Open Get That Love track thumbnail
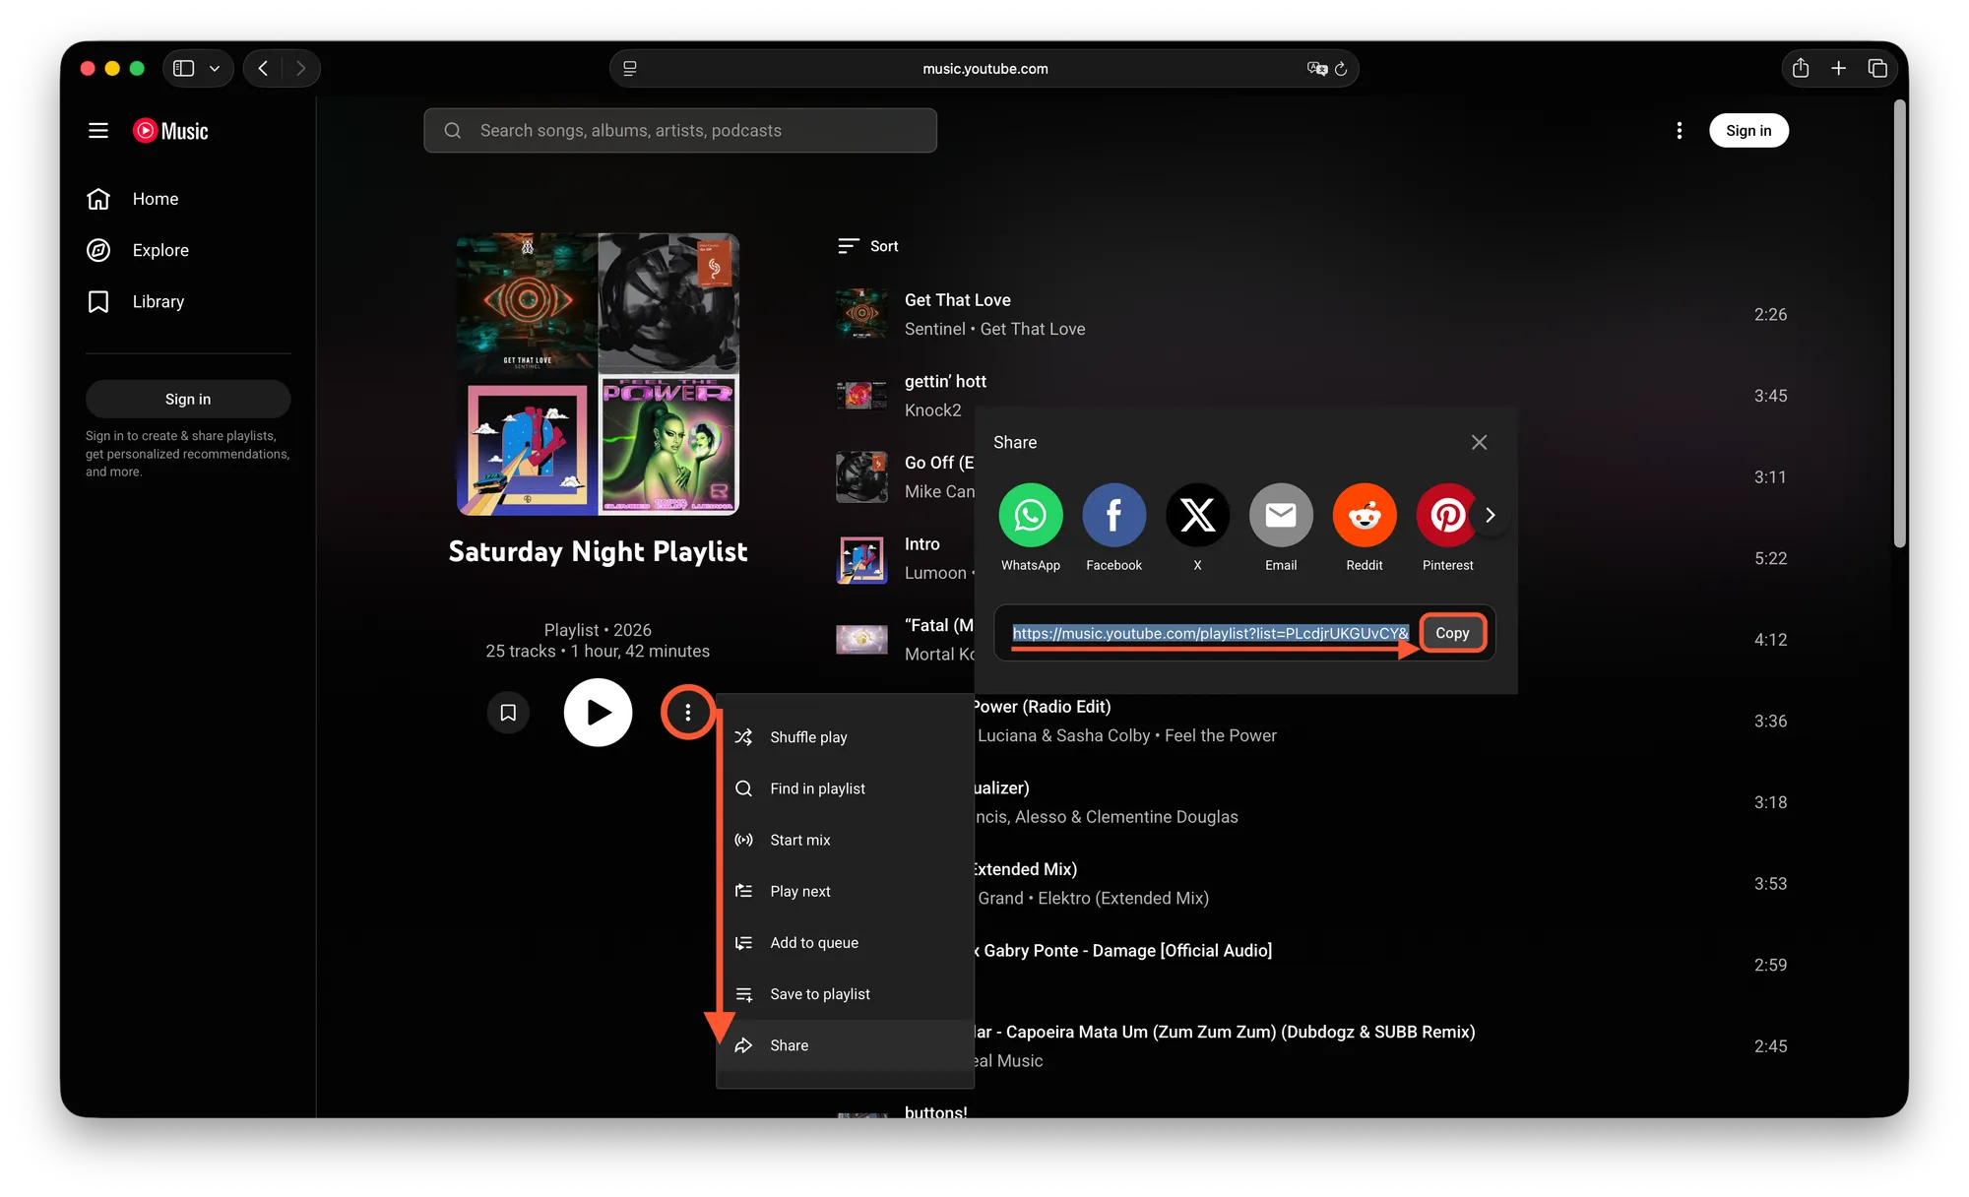Viewport: 1969px width, 1197px height. 861,314
